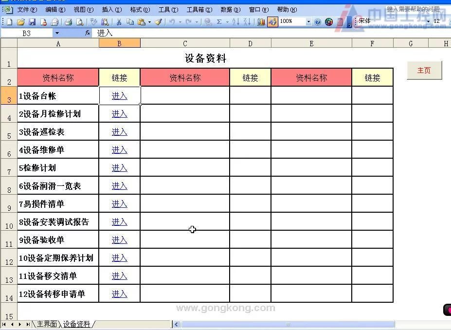Screen dimensions: 451x330
Task: Open the Research binoculars tool
Action: point(105,21)
